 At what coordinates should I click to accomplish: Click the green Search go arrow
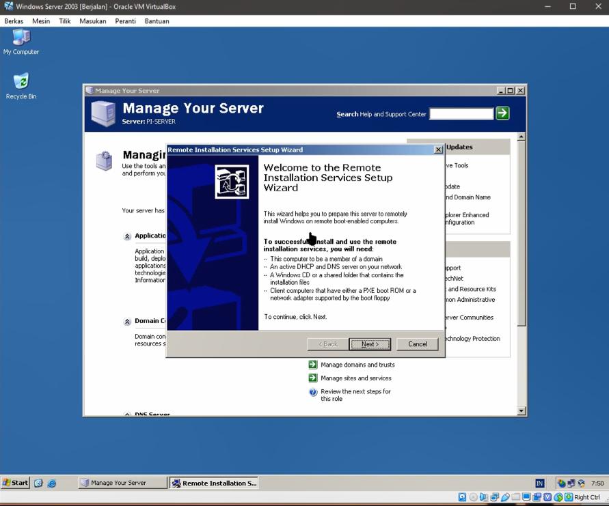502,113
